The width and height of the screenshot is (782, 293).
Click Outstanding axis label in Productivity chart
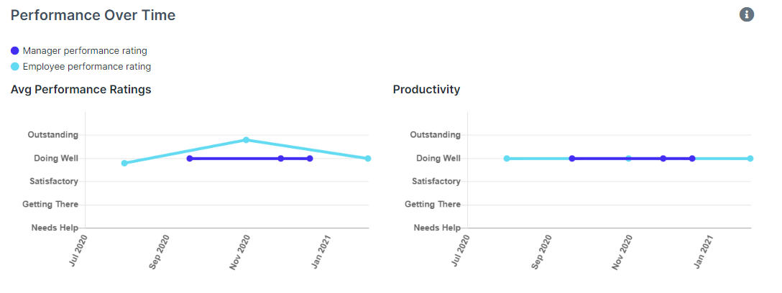(435, 135)
